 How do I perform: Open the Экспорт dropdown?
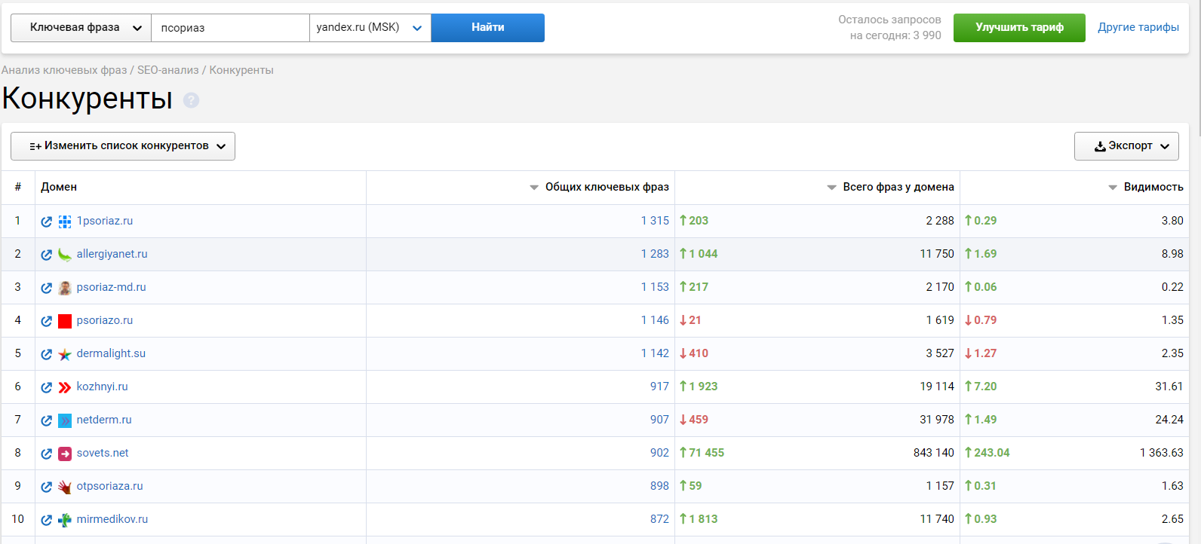1126,146
